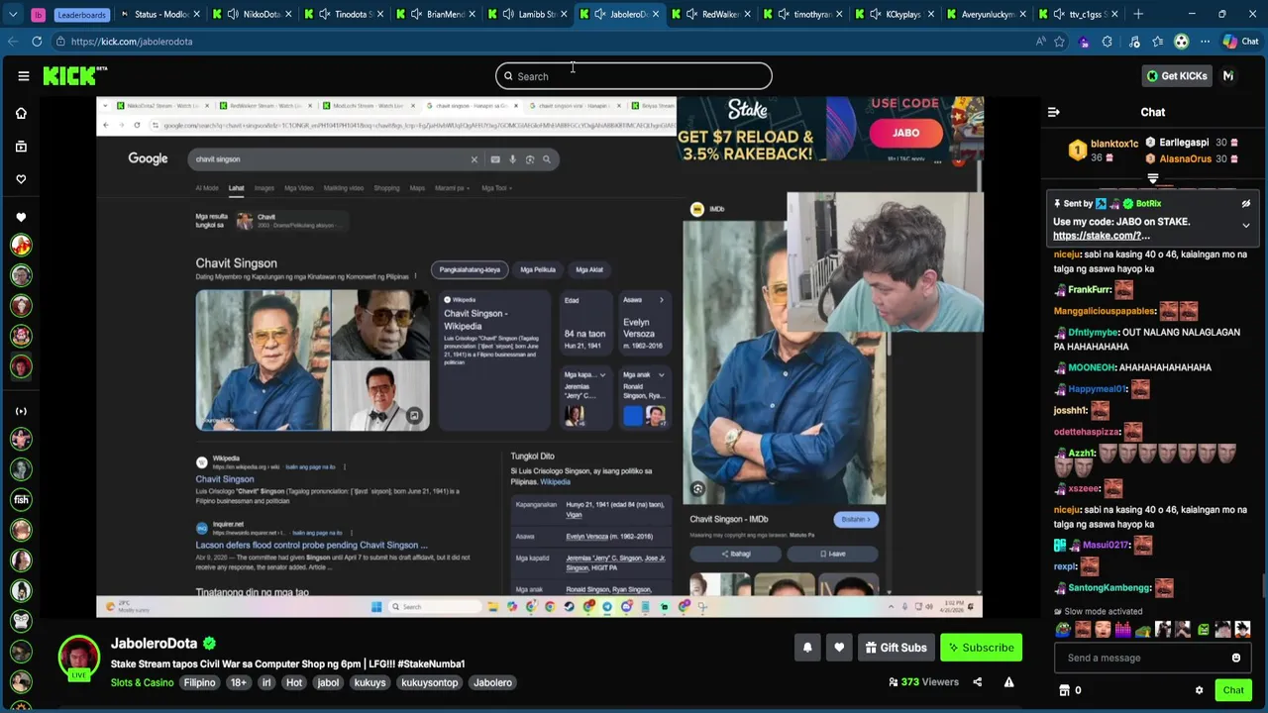This screenshot has height=713, width=1268.
Task: Click username SantongKambengg in chat
Action: pyautogui.click(x=1109, y=588)
